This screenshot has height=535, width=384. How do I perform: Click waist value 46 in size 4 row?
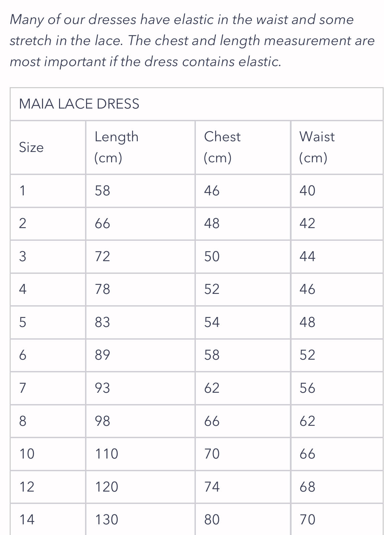pyautogui.click(x=307, y=289)
